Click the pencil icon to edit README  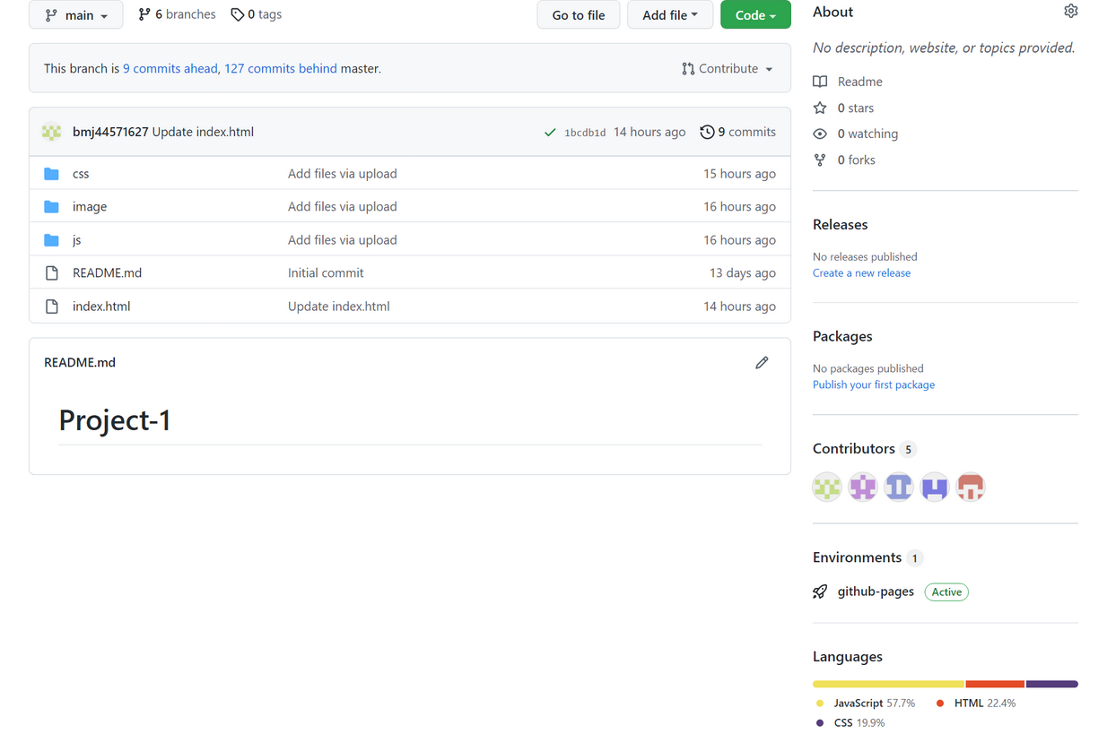[762, 363]
